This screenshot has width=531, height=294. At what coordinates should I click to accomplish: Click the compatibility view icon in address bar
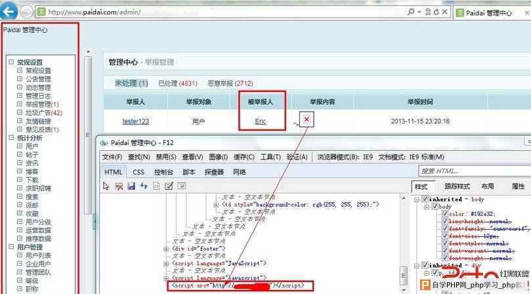click(428, 12)
